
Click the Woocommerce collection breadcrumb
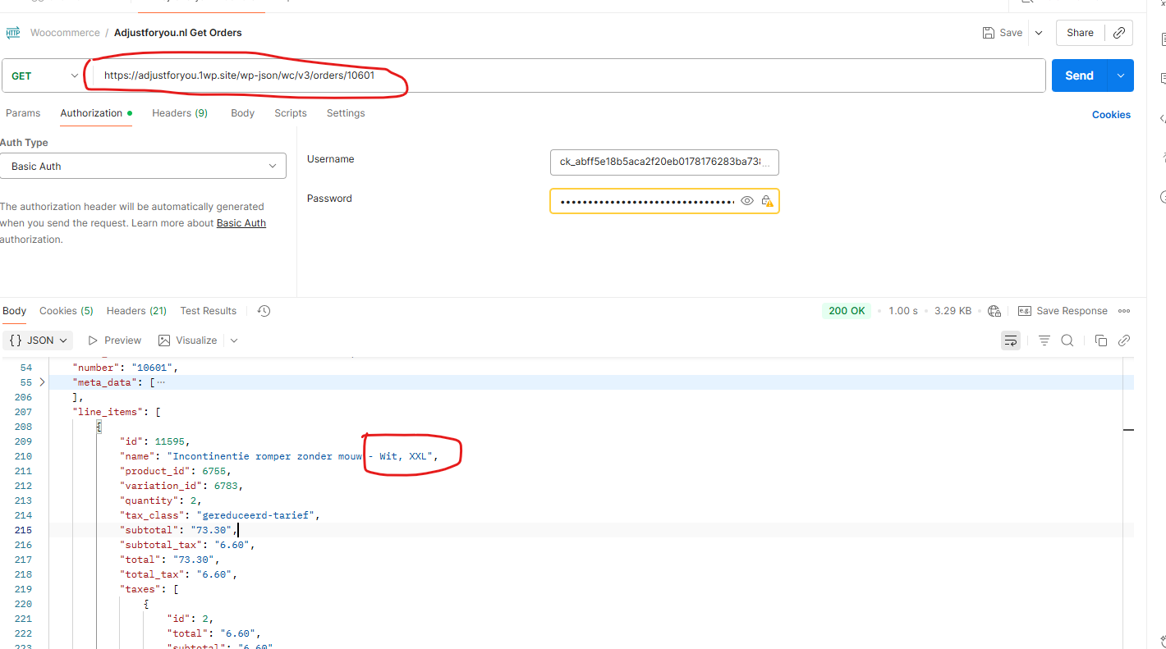(x=65, y=33)
